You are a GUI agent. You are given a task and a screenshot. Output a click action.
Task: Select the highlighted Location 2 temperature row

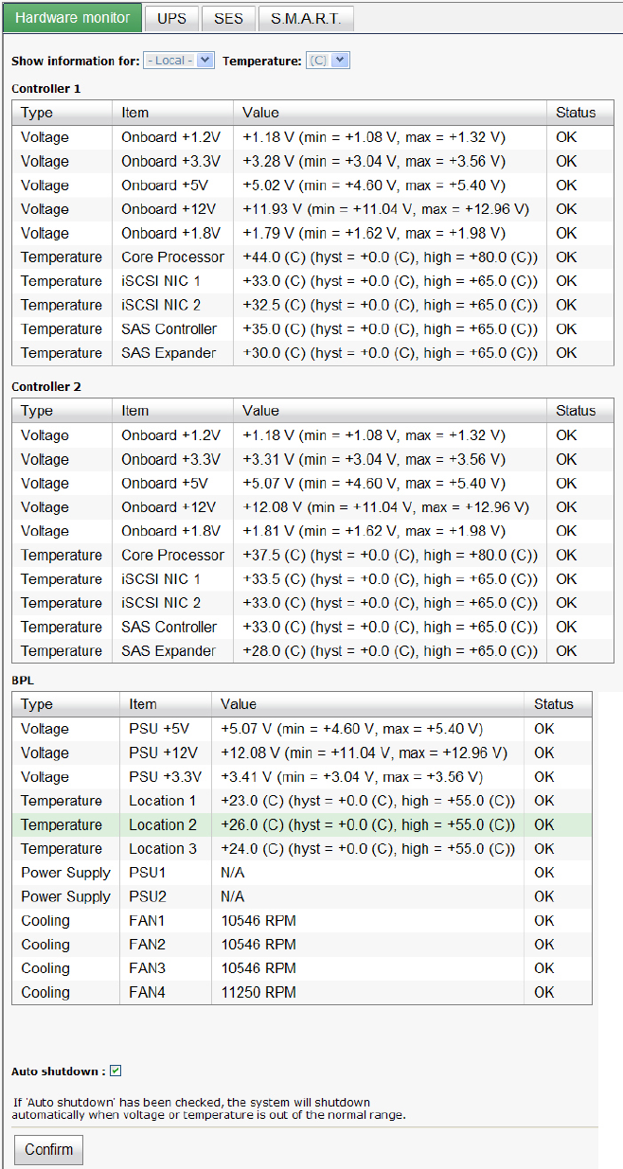[301, 824]
